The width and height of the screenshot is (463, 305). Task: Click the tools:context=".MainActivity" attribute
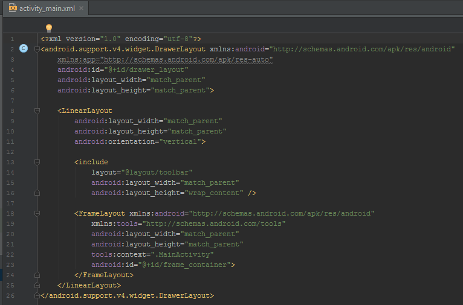(152, 254)
